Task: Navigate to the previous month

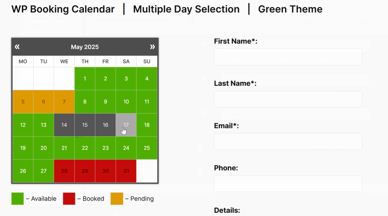Action: tap(17, 47)
